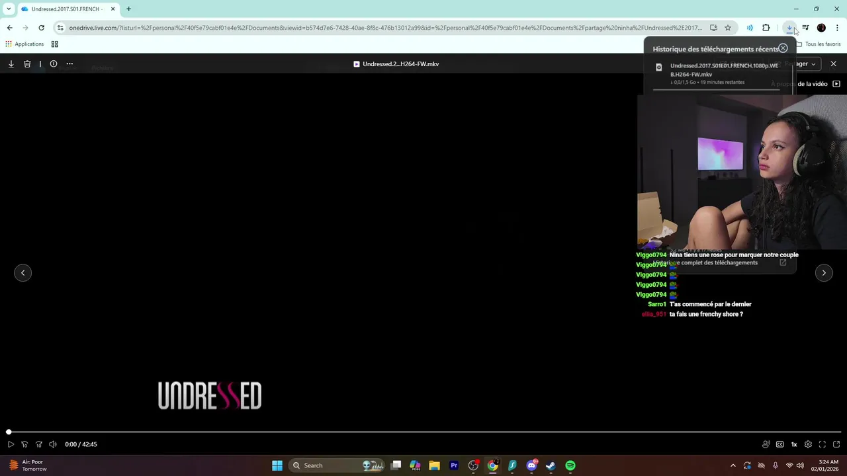Viewport: 847px width, 476px height.
Task: Change playback speed 1x
Action: tap(794, 444)
